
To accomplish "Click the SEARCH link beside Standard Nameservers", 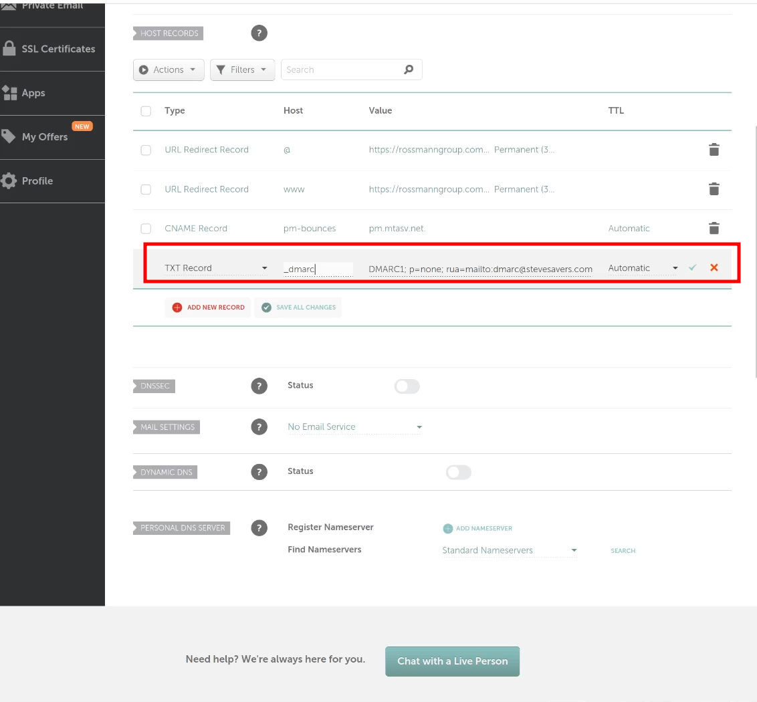I will coord(623,550).
